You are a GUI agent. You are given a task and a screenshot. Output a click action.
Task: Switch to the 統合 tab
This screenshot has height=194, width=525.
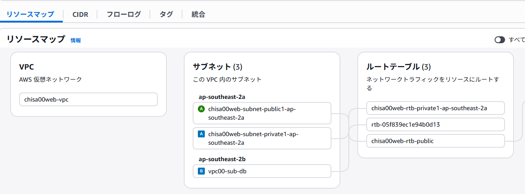pos(198,14)
